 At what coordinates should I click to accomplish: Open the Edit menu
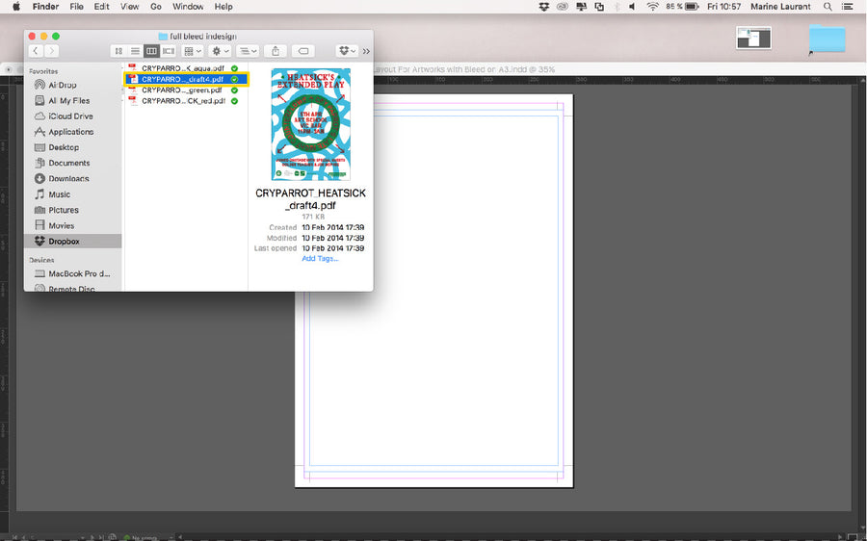pos(101,7)
